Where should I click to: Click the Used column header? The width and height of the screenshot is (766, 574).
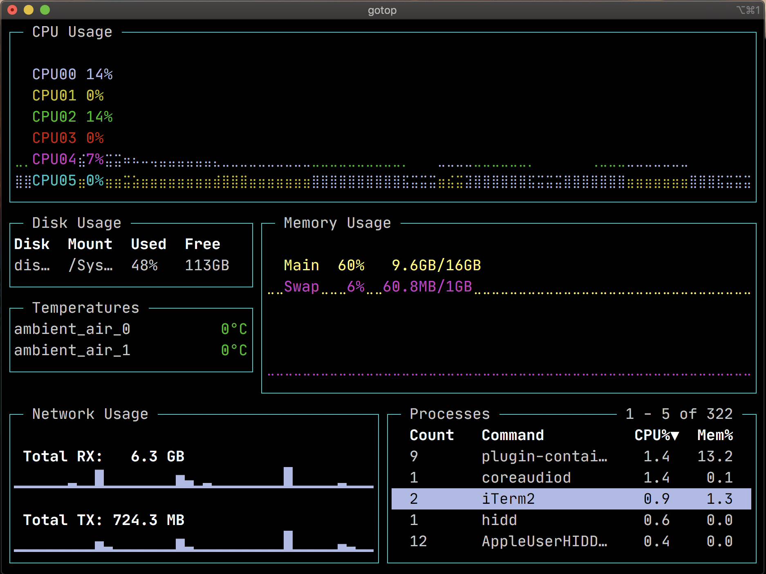click(148, 244)
